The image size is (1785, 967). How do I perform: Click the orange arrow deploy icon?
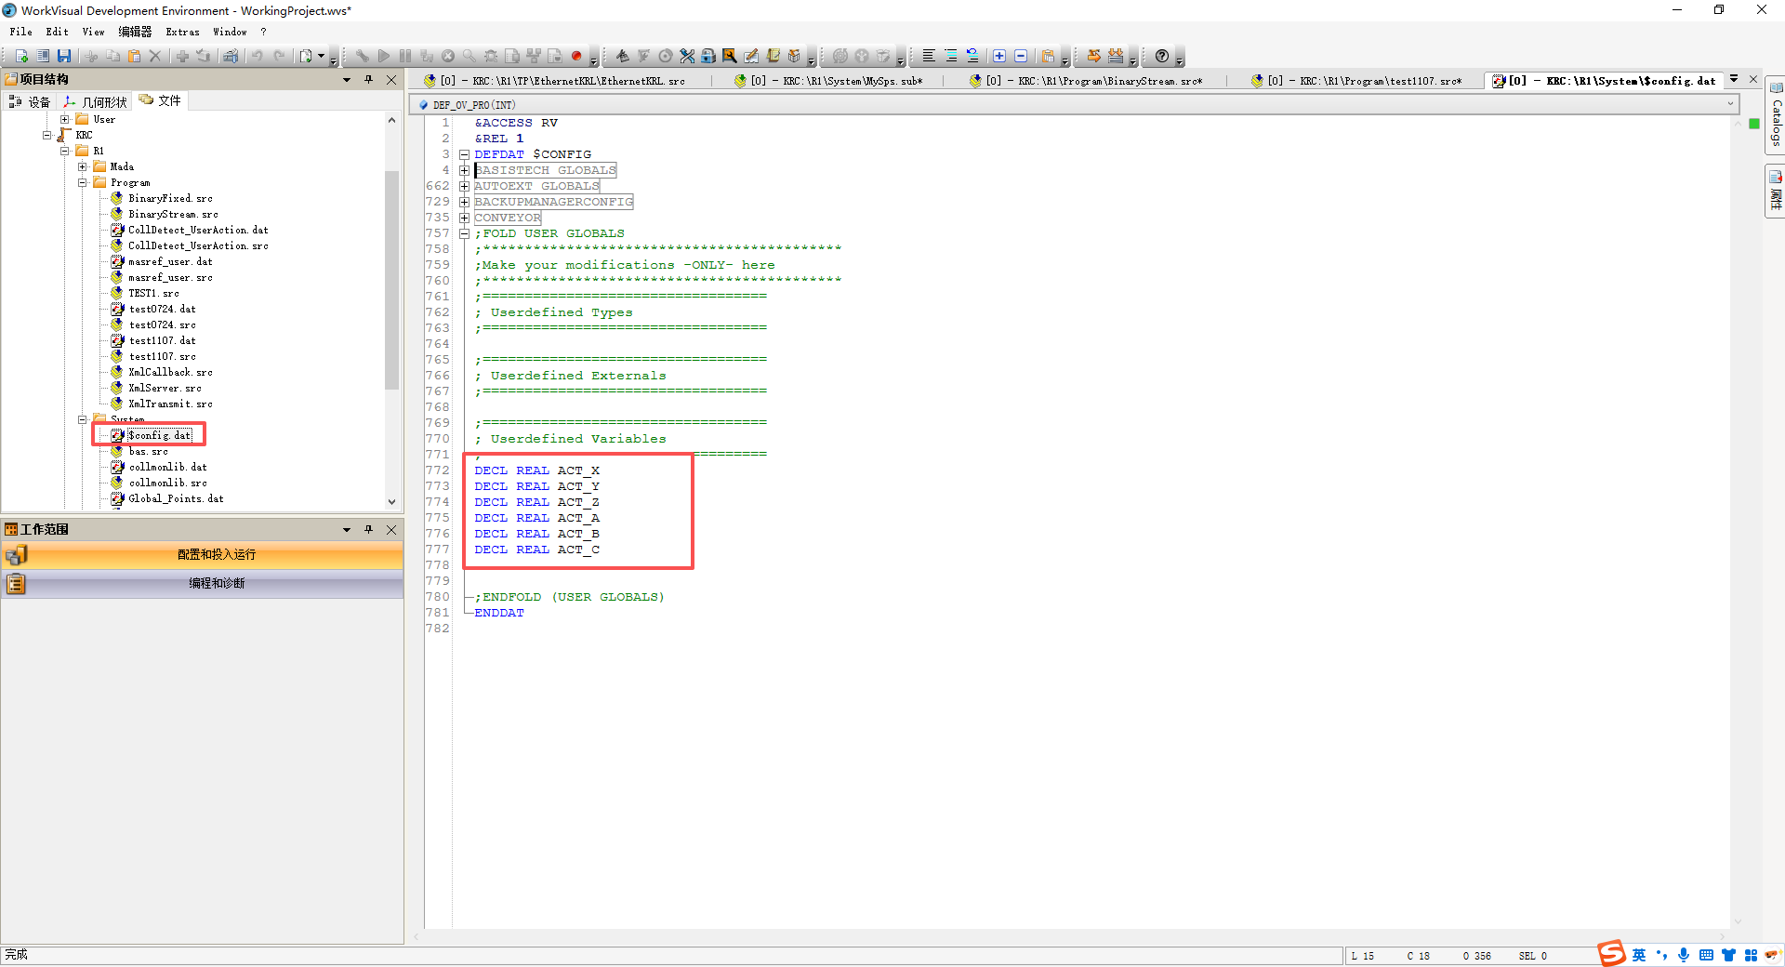tap(1094, 57)
